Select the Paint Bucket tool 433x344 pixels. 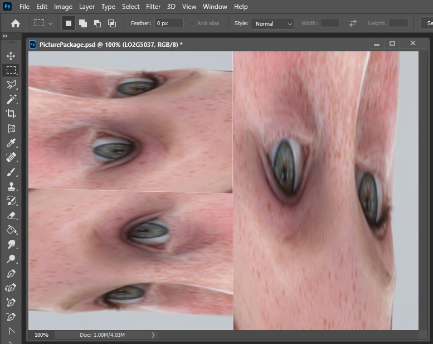pyautogui.click(x=11, y=230)
